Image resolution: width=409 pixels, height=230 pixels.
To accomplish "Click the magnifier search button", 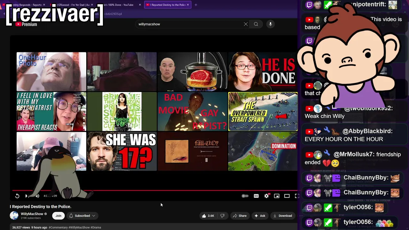I will [x=256, y=24].
